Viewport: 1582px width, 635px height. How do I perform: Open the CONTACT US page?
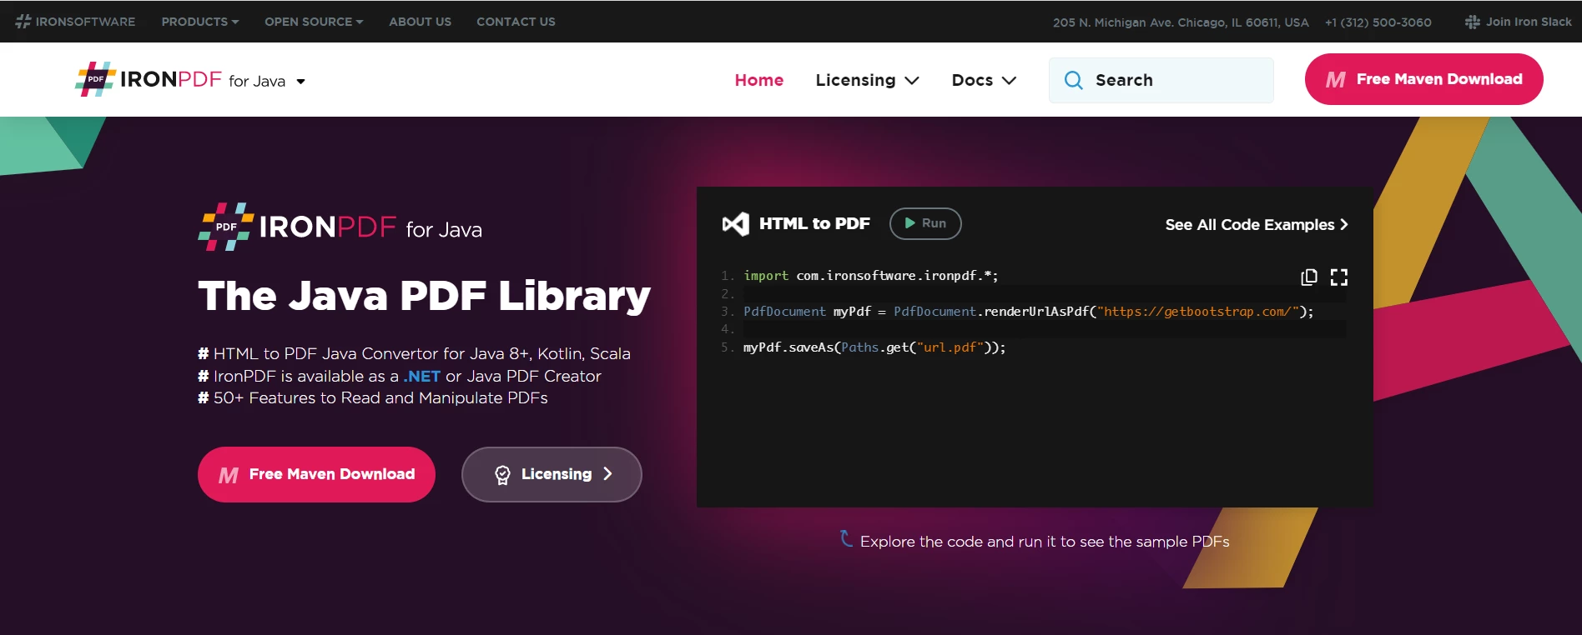tap(516, 22)
